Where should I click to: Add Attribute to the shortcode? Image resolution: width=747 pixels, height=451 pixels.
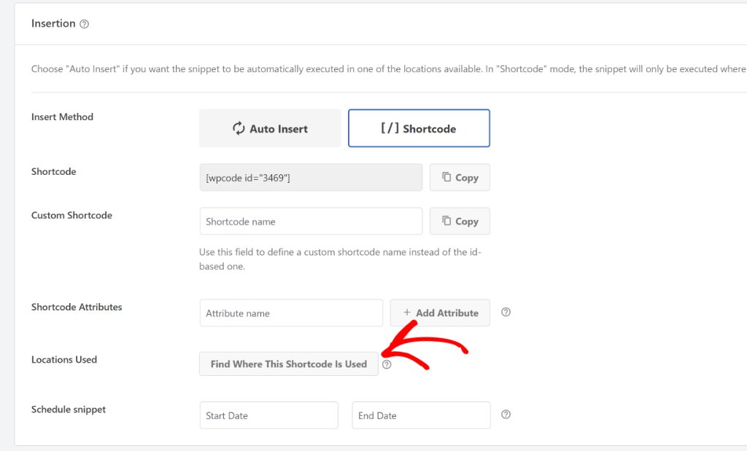coord(440,313)
